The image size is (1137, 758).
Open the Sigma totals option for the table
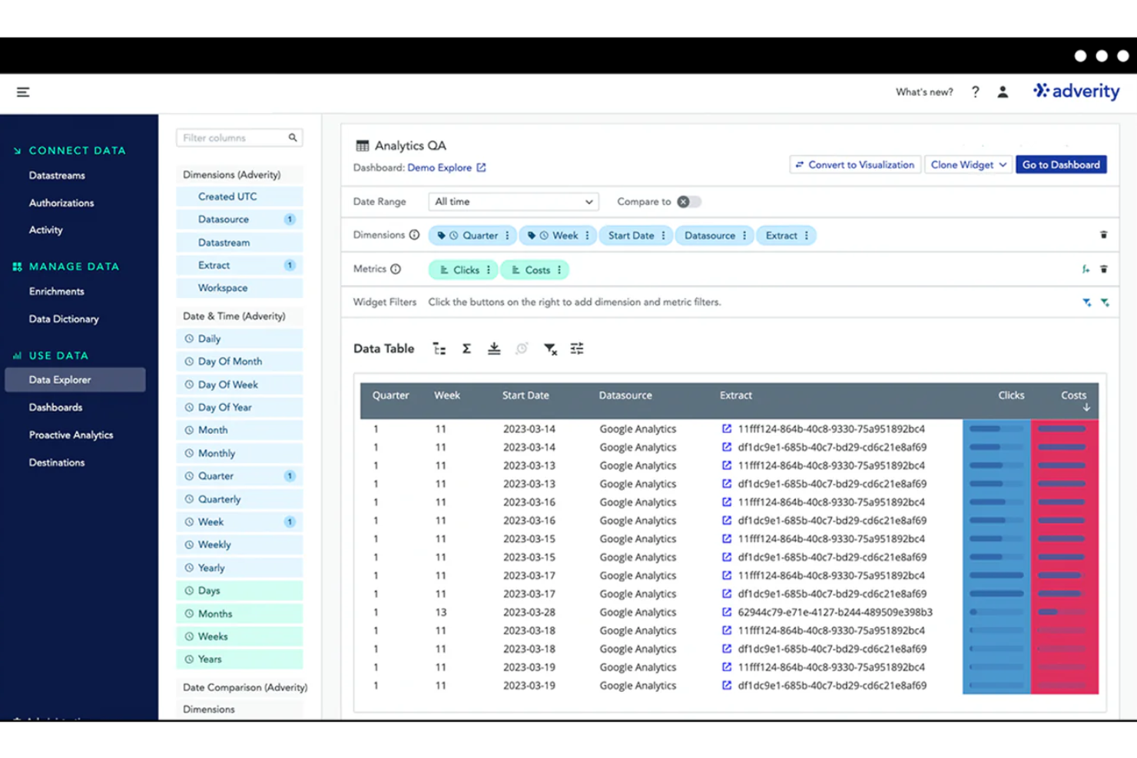tap(466, 348)
